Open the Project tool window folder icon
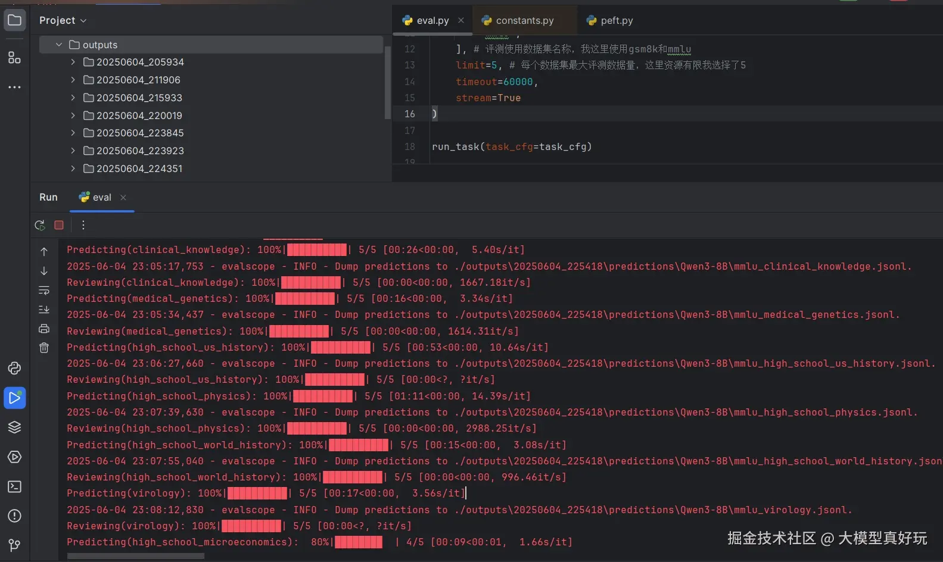 pos(14,20)
